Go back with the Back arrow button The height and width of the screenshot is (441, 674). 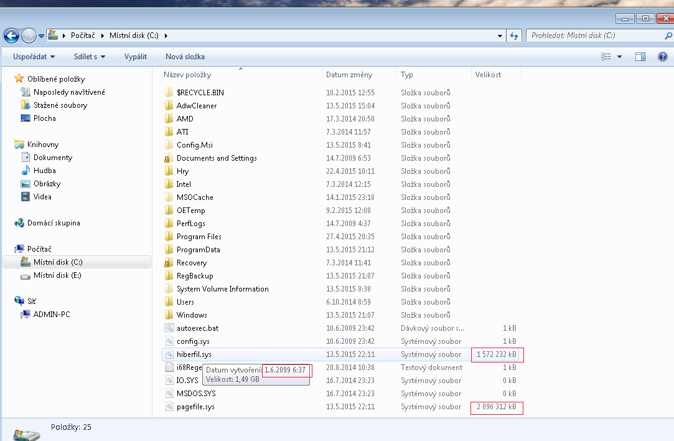[11, 36]
